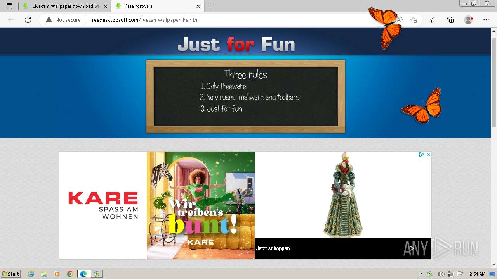The image size is (497, 279).
Task: Click the KARE logo in ad
Action: 103,205
